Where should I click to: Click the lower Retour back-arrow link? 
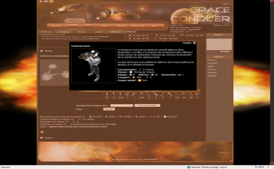[x=47, y=138]
